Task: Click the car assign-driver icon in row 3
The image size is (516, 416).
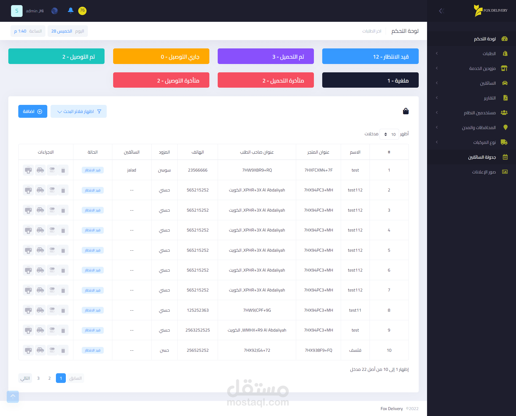Action: coord(40,210)
